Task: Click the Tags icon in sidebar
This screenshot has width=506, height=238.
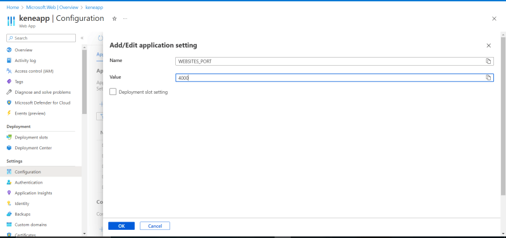Action: pyautogui.click(x=9, y=82)
